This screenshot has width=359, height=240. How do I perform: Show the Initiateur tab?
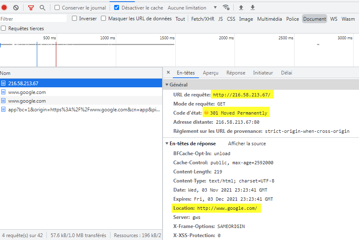point(263,73)
